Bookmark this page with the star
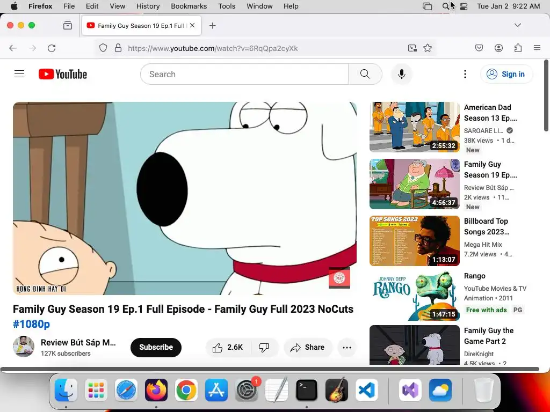This screenshot has height=412, width=550. click(x=428, y=48)
